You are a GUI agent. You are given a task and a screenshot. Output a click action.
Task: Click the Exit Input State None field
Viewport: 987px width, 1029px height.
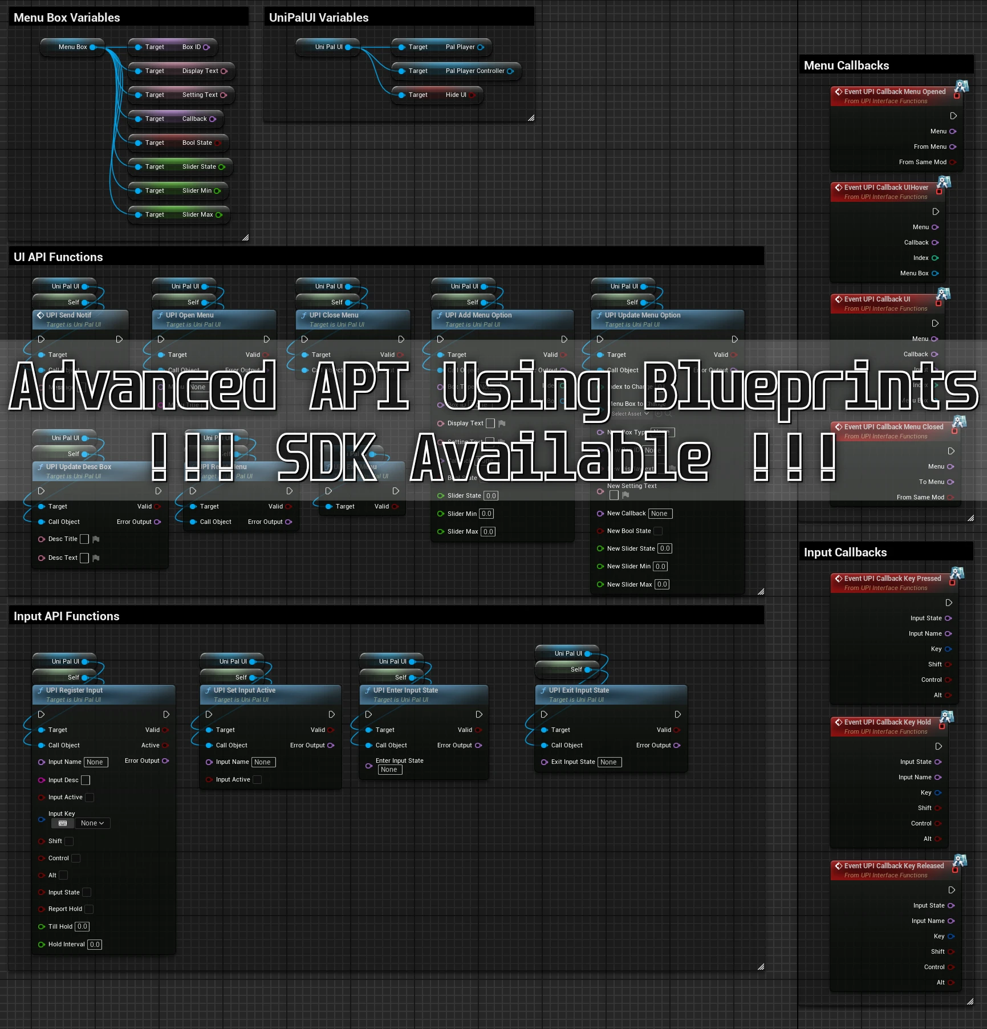(610, 762)
